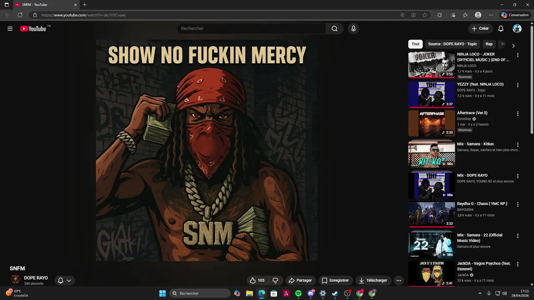
Task: Like the SNFM video
Action: point(257,280)
